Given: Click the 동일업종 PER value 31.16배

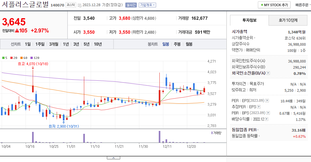Looking at the screenshot, I should 298,130.
